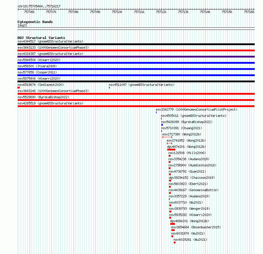Click the nsv131508 Mills2006 label
Screen dimensions: 263x254
point(187,153)
